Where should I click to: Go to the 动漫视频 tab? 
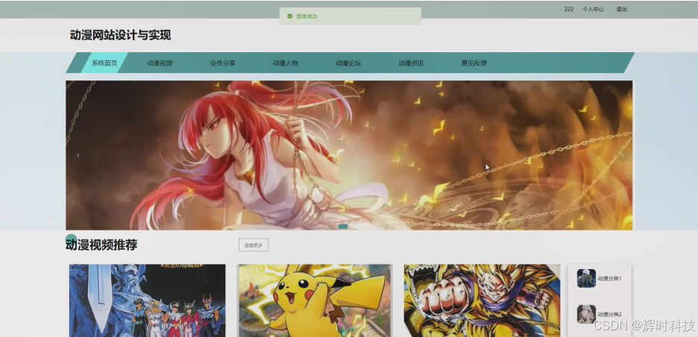coord(160,63)
